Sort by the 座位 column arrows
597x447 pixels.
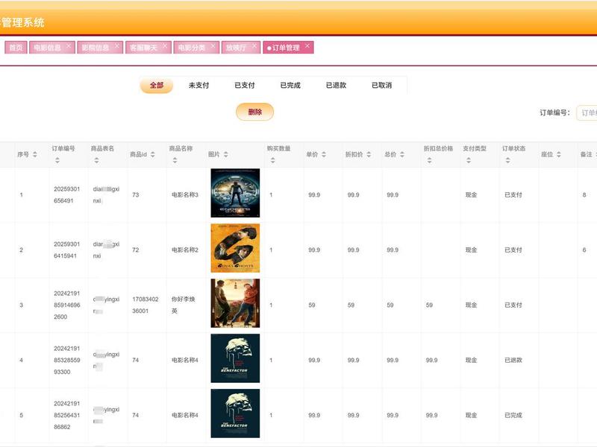click(558, 154)
